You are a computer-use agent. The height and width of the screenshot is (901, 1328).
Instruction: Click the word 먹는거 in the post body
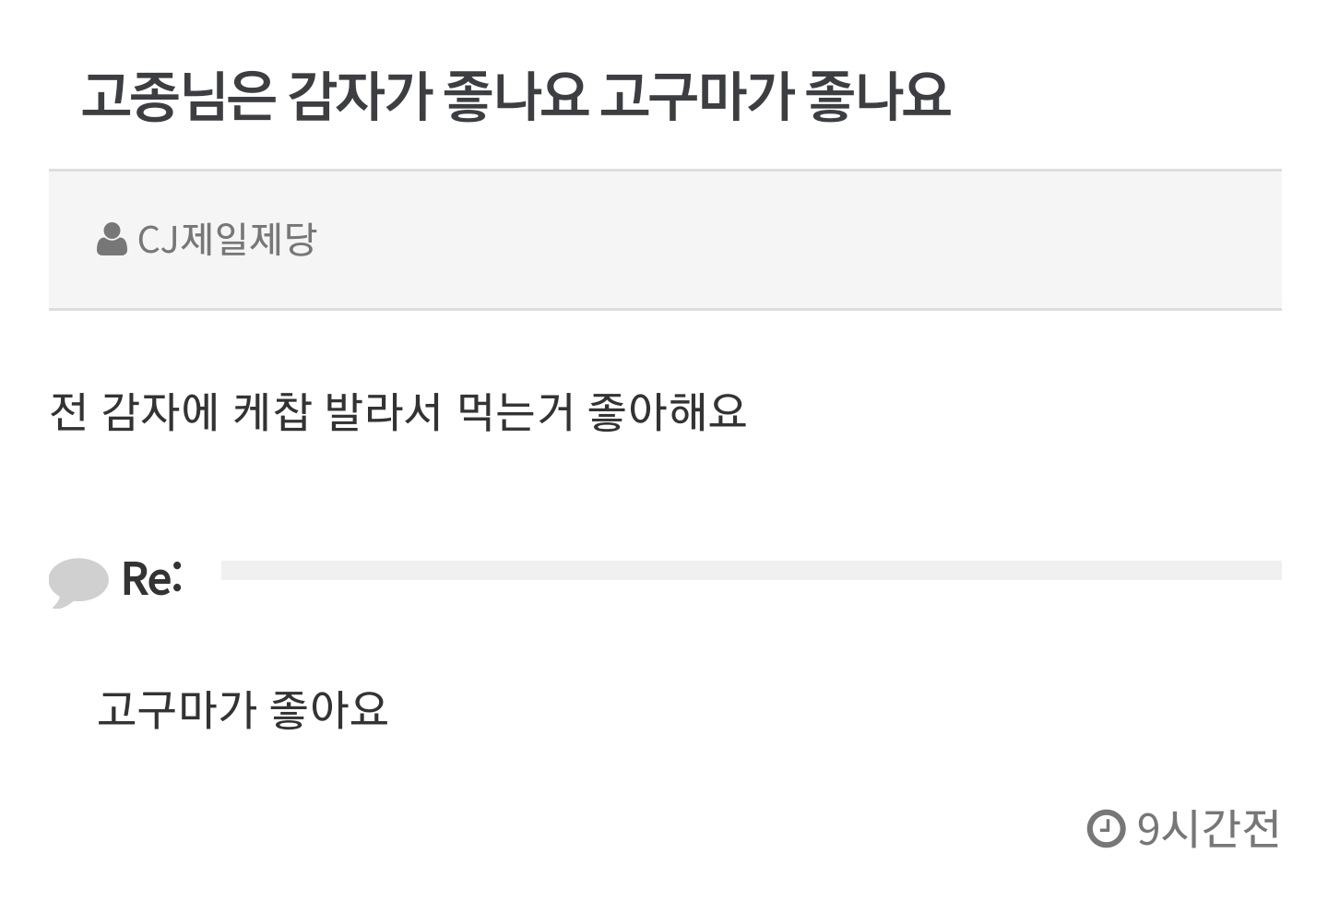[x=516, y=411]
